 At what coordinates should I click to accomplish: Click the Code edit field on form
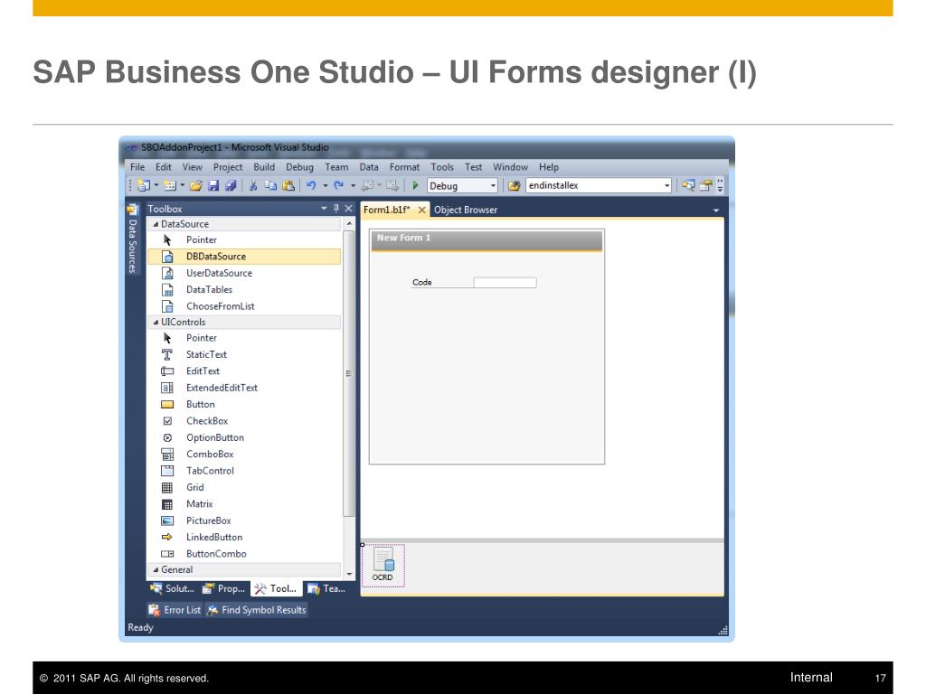pyautogui.click(x=505, y=283)
